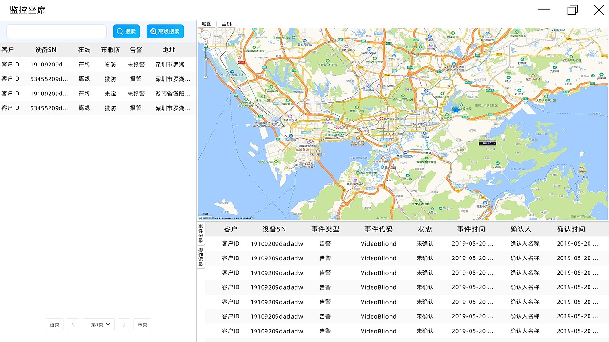
Task: Click the north arrow on the map pan compass
Action: 206,32
